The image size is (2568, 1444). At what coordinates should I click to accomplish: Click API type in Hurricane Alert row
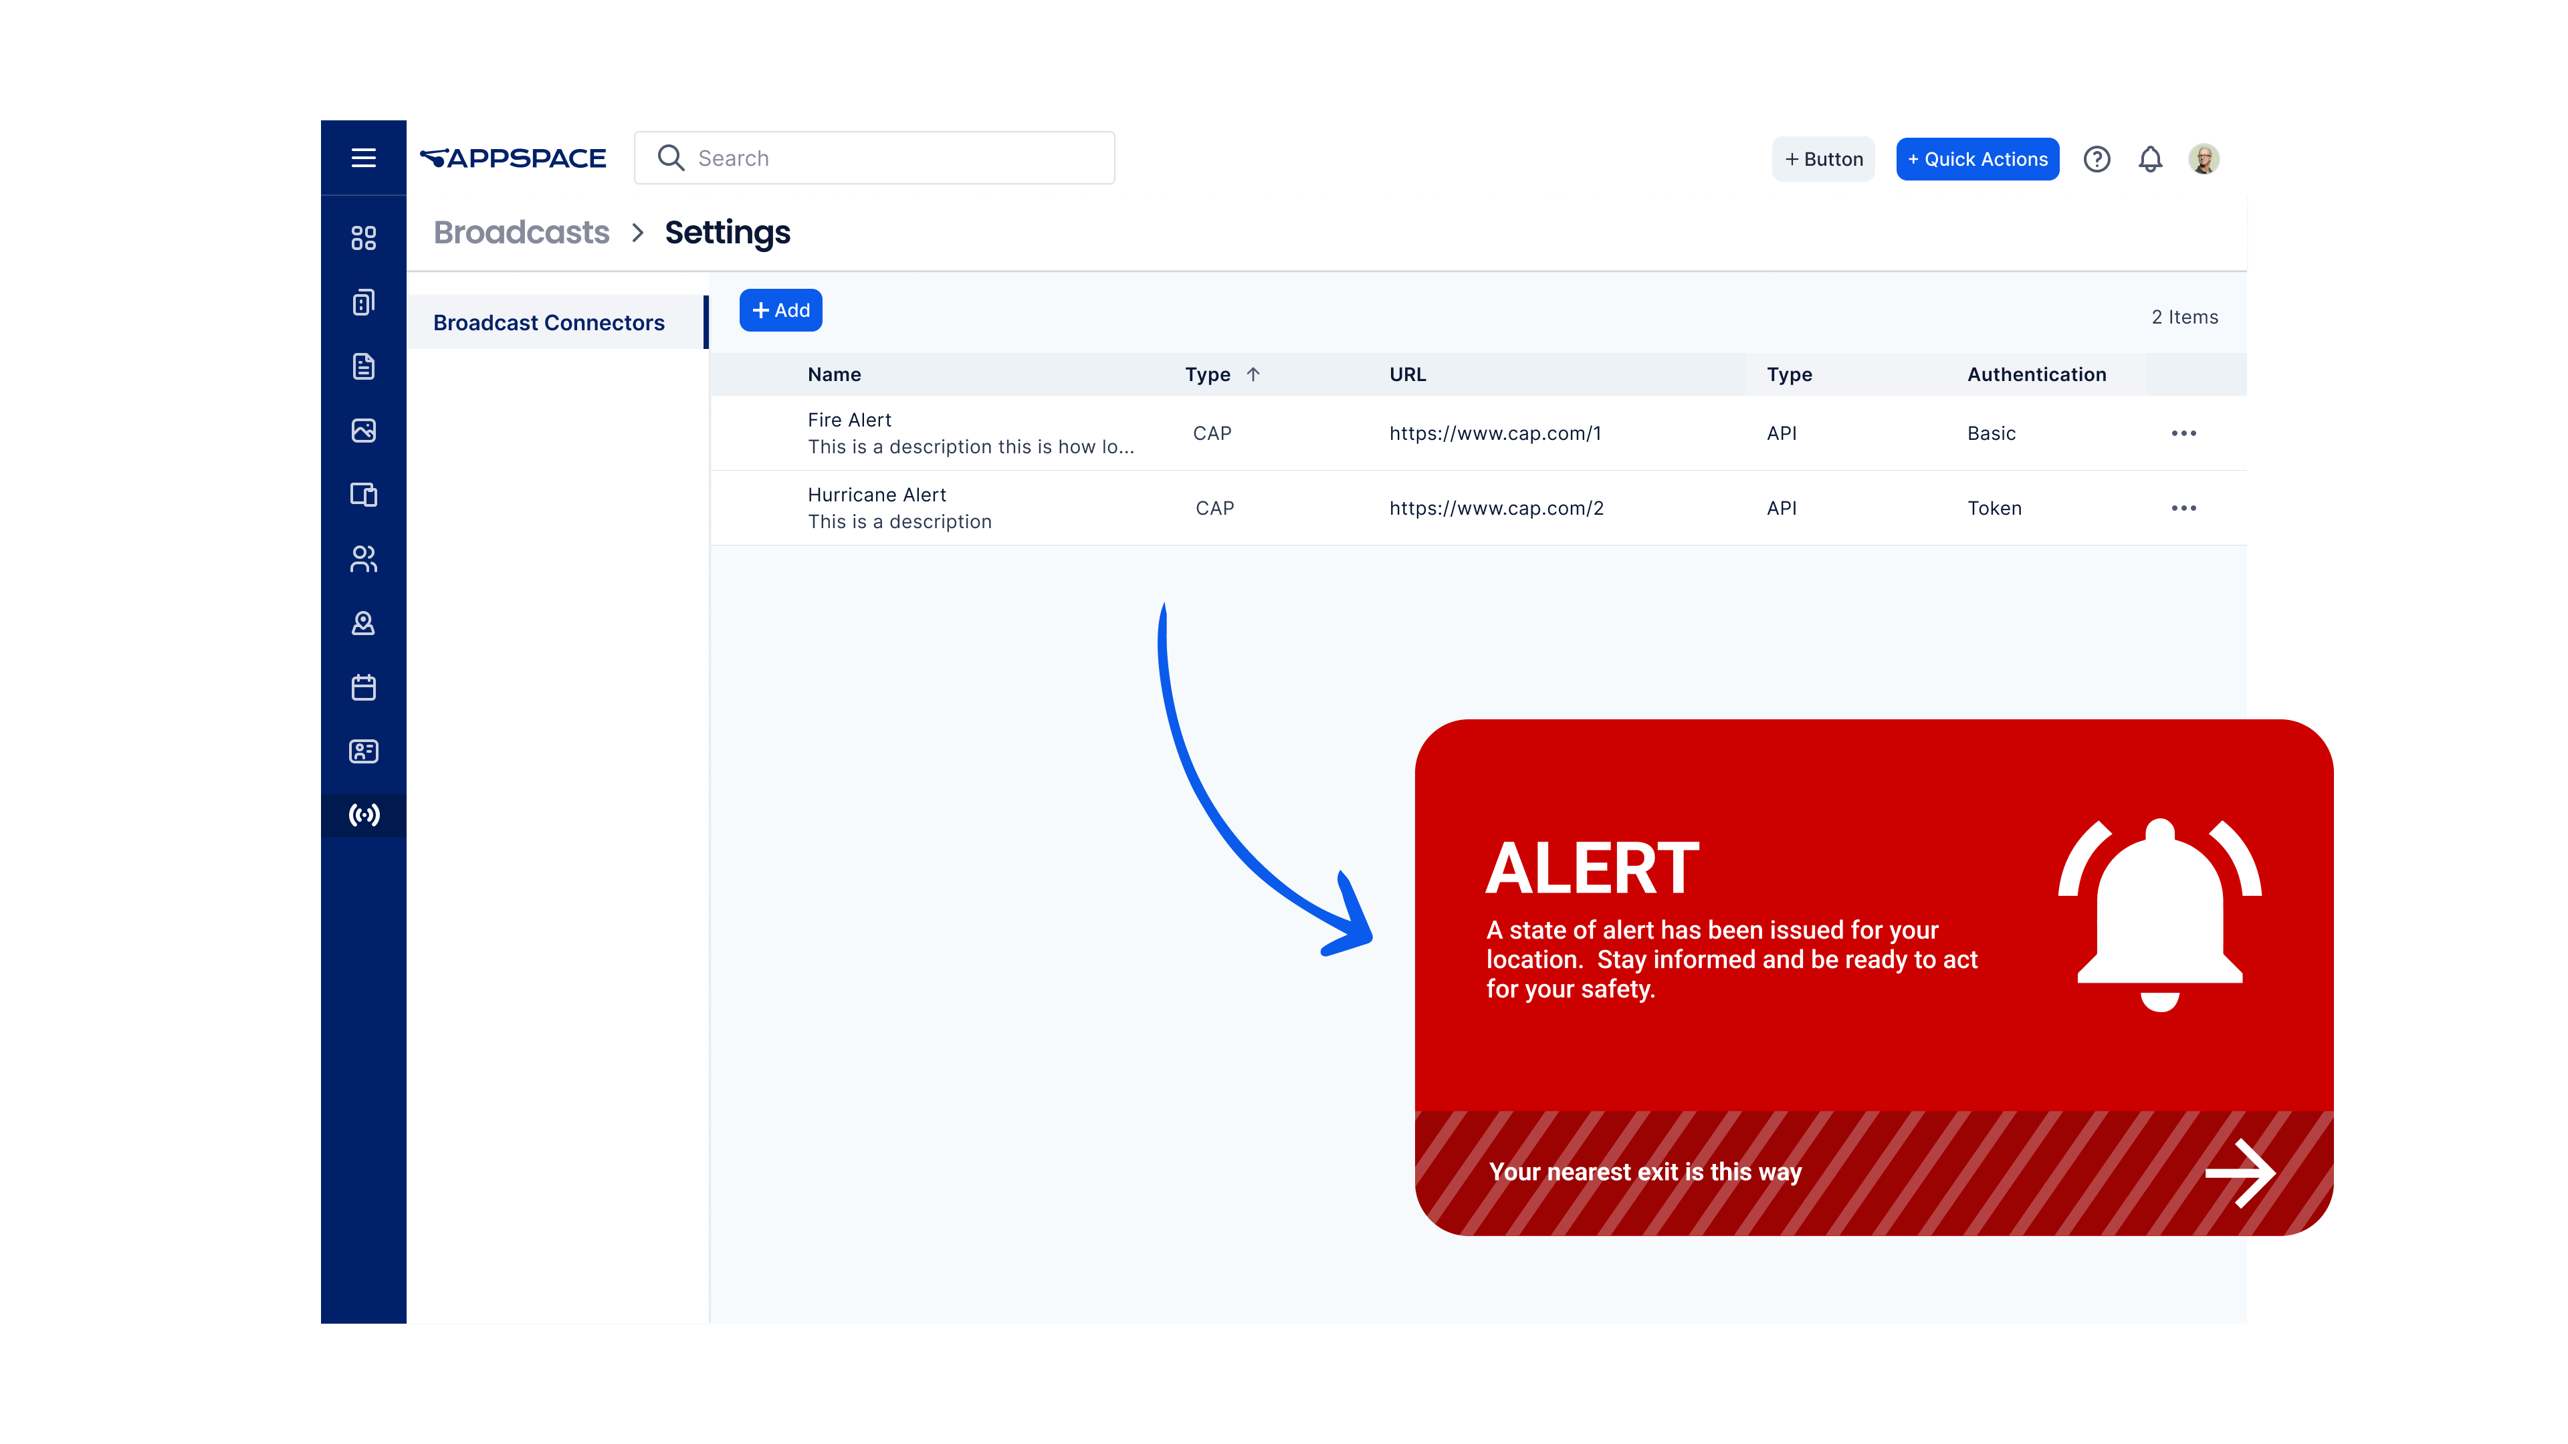tap(1782, 508)
